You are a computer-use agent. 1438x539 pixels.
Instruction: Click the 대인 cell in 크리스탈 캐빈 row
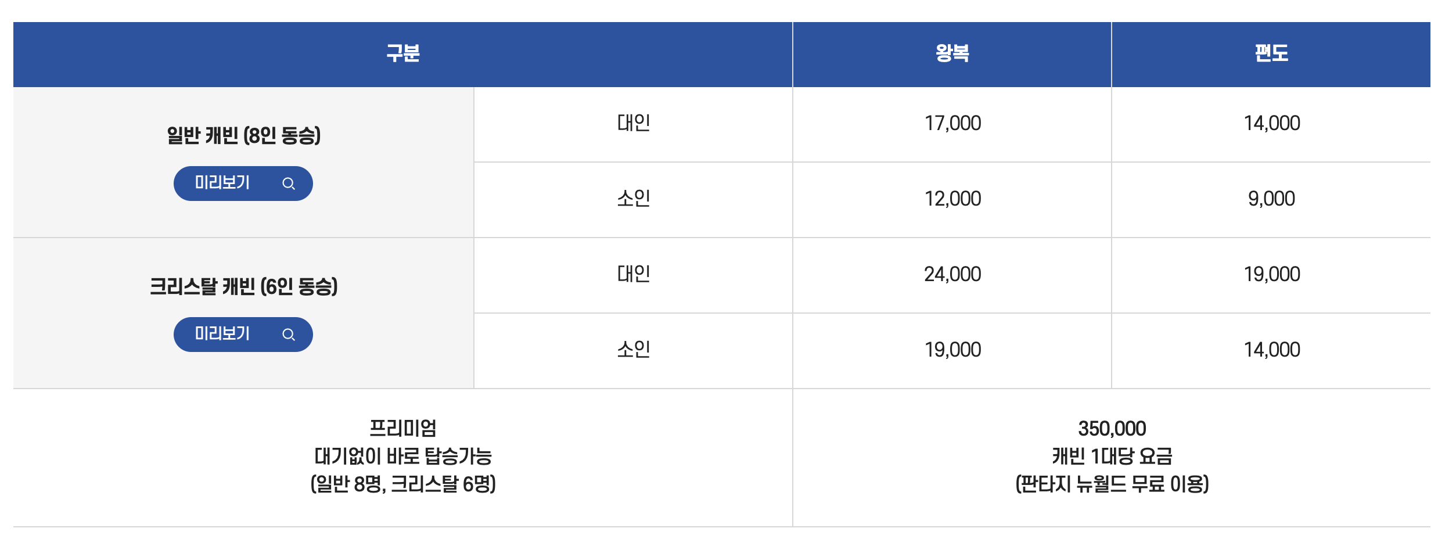point(633,274)
